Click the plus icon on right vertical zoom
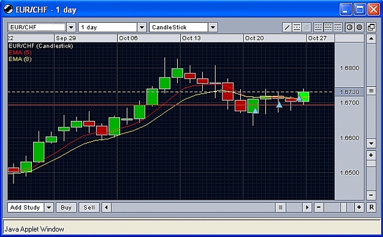Image resolution: width=383 pixels, height=237 pixels. [x=371, y=155]
